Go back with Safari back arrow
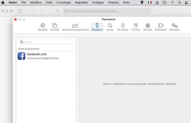Screen dimensions: 191x123 (x=34, y=11)
